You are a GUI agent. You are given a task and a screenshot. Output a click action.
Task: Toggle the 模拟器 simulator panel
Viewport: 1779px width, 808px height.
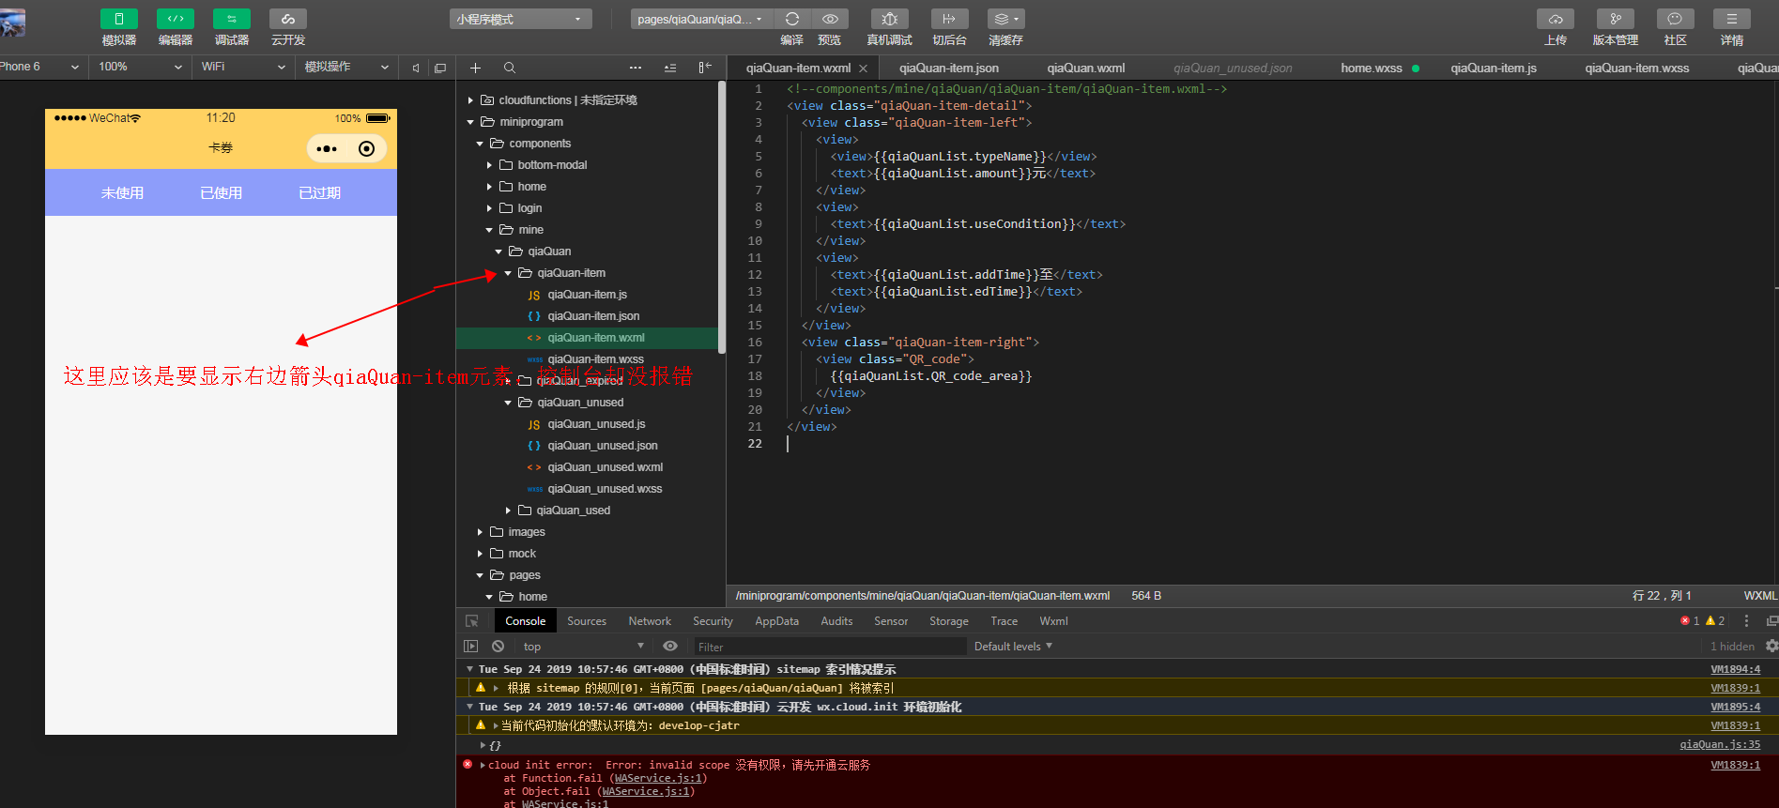click(119, 19)
